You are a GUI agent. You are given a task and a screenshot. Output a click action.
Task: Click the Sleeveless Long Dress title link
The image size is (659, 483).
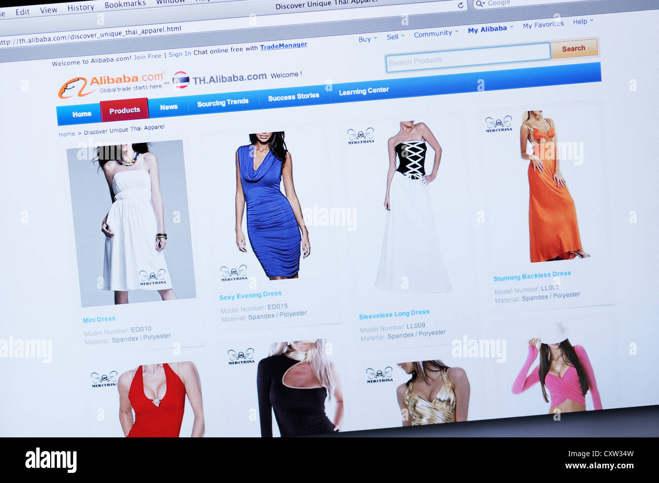394,314
